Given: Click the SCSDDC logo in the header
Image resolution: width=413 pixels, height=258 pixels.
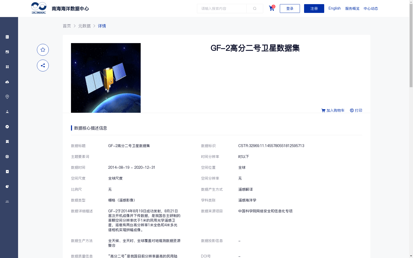Looking at the screenshot, I should pyautogui.click(x=39, y=8).
